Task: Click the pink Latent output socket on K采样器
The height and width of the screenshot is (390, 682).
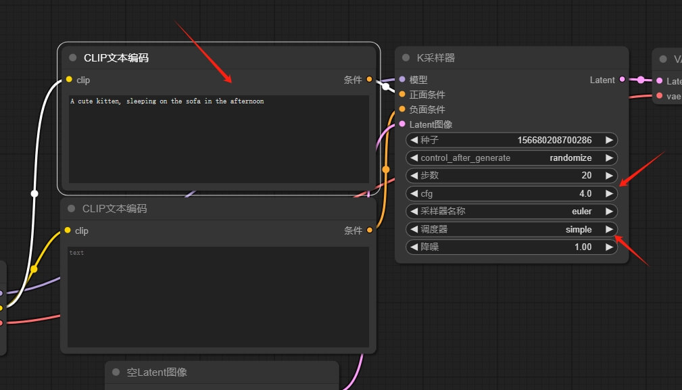Action: (x=622, y=80)
